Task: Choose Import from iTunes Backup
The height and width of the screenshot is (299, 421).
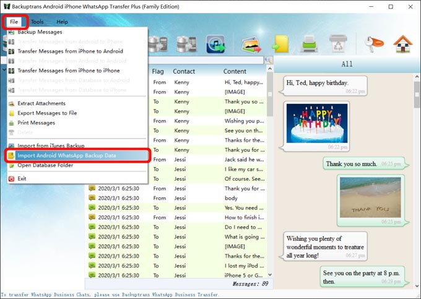Action: point(51,145)
